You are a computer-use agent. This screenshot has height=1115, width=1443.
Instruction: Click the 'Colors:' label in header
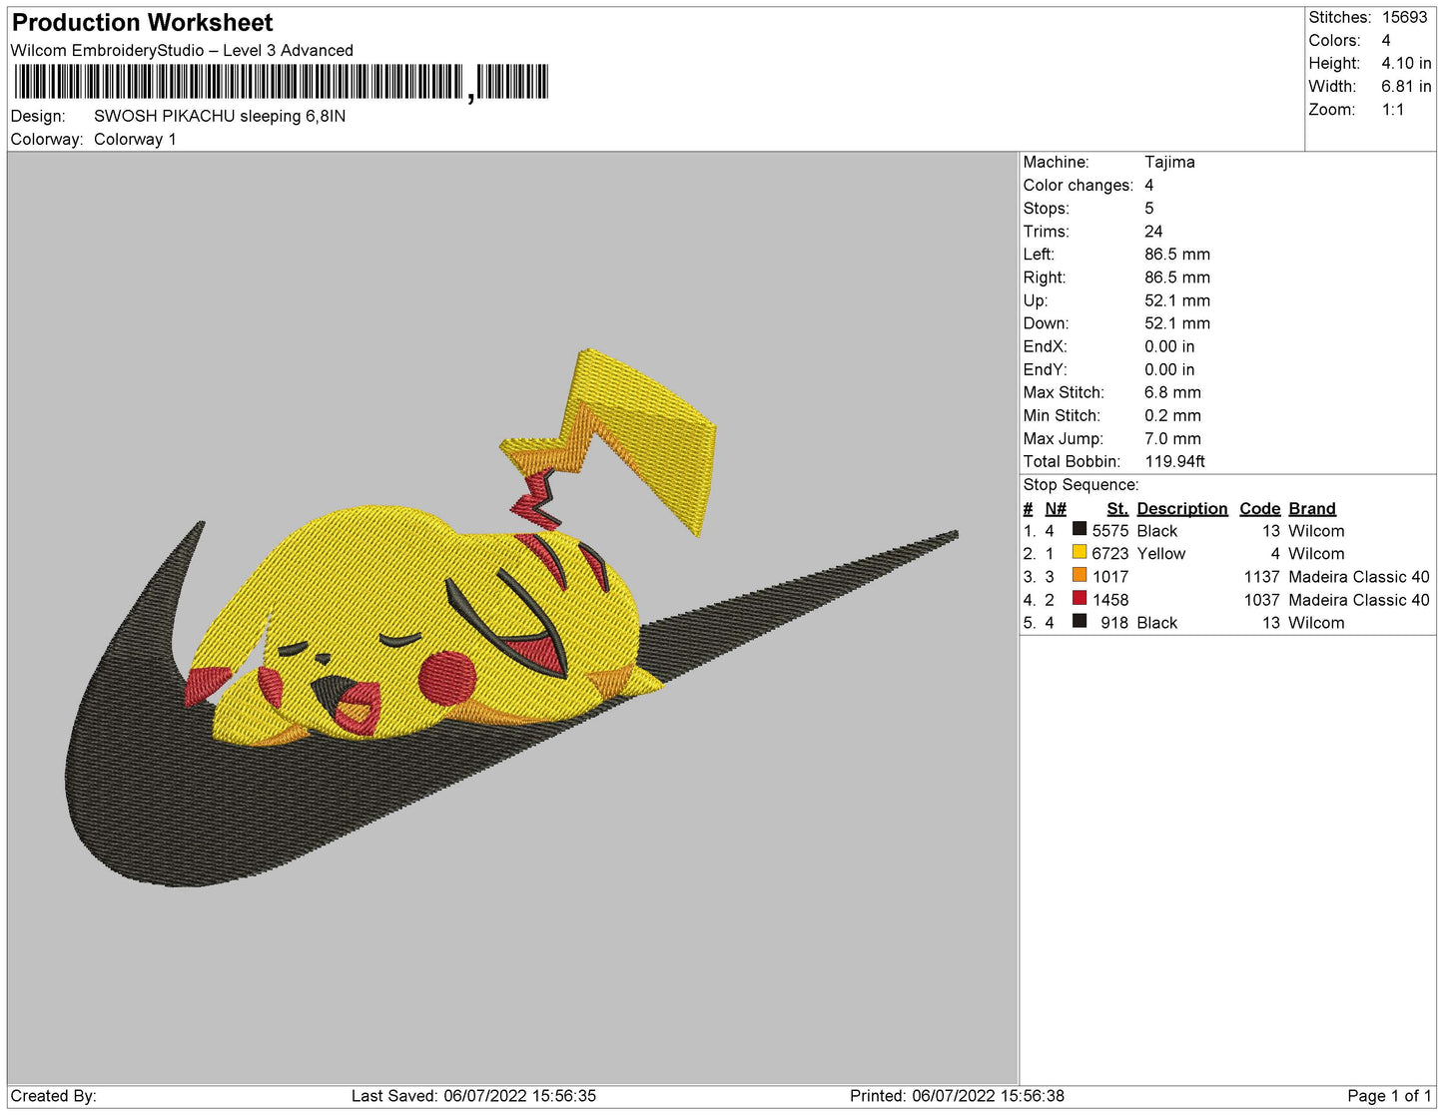pyautogui.click(x=1334, y=40)
